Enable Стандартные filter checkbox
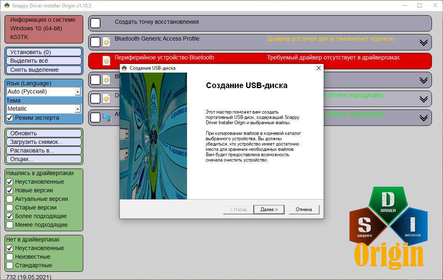 (x=9, y=265)
